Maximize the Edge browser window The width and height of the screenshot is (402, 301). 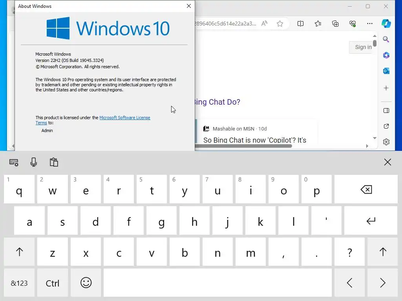[367, 6]
